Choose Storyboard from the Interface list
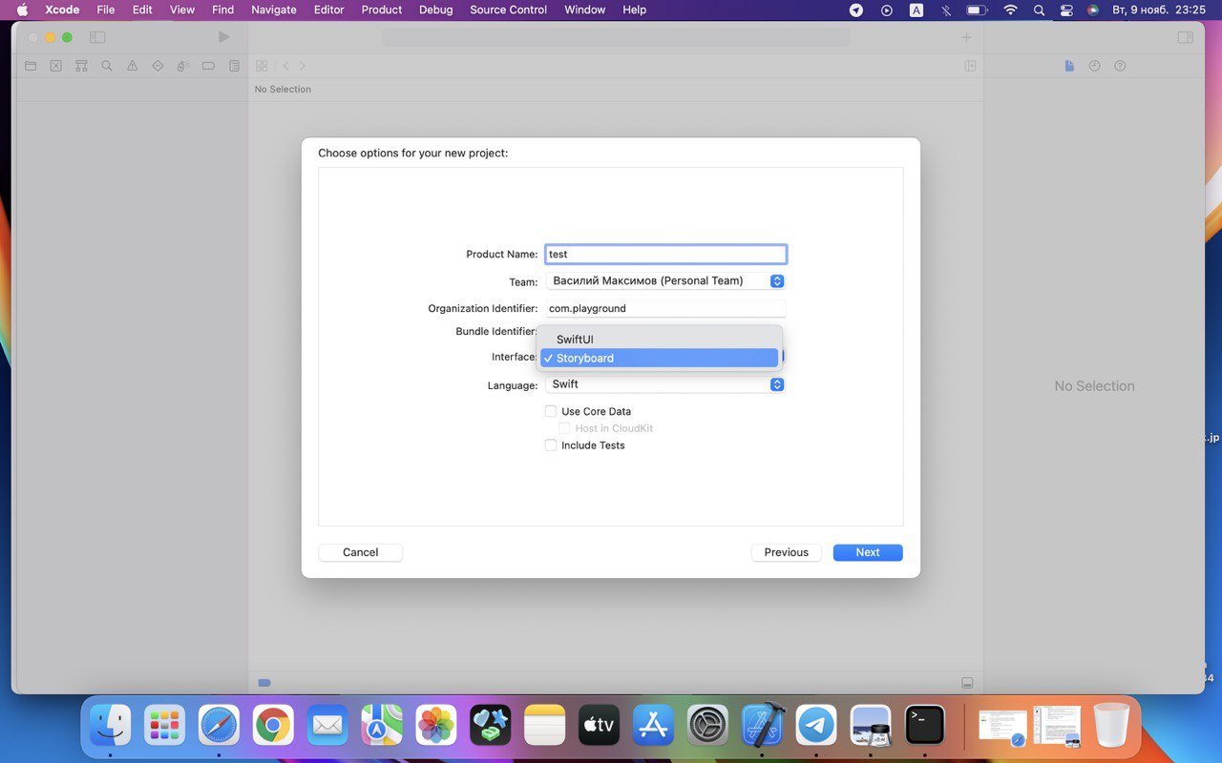 pos(659,358)
